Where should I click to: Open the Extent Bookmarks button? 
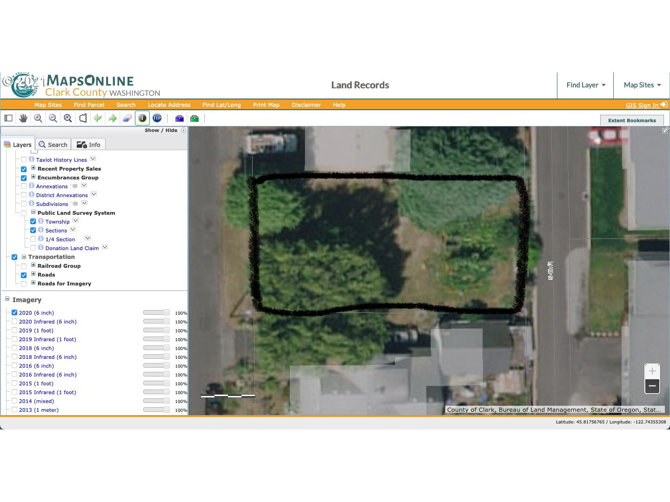click(632, 120)
